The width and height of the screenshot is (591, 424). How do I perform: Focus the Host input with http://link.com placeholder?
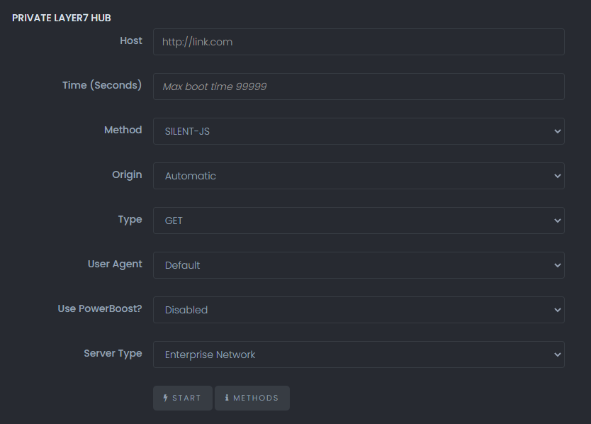[359, 42]
